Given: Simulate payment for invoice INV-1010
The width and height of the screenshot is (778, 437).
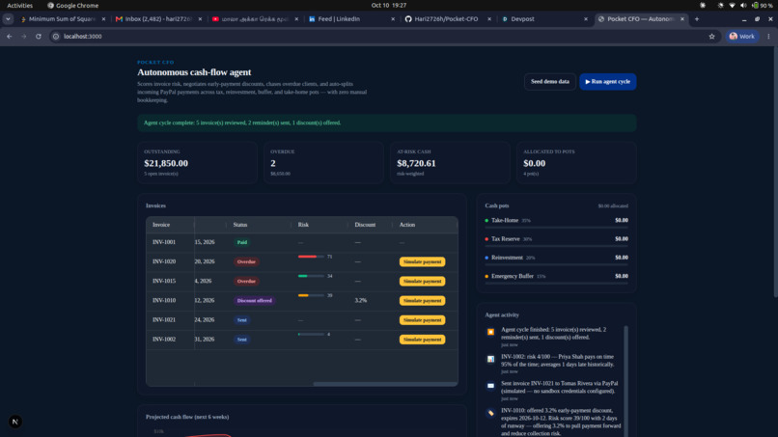Looking at the screenshot, I should [x=422, y=301].
